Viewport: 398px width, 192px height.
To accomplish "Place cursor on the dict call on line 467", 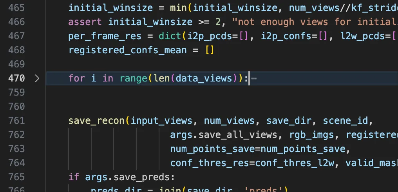I will pyautogui.click(x=170, y=36).
